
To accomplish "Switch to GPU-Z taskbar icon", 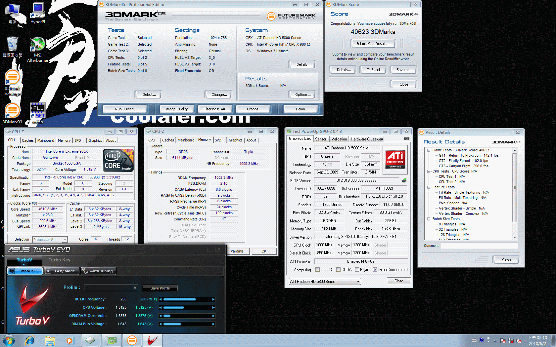I will tap(112, 340).
